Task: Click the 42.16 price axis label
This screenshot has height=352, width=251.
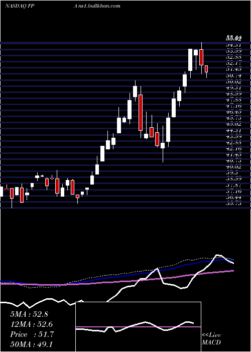Action: click(233, 149)
